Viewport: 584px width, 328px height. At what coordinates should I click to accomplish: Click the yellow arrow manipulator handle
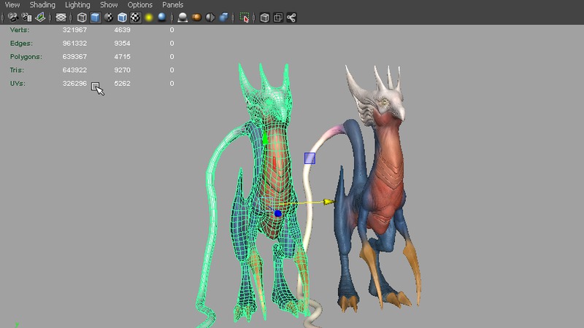click(x=328, y=201)
